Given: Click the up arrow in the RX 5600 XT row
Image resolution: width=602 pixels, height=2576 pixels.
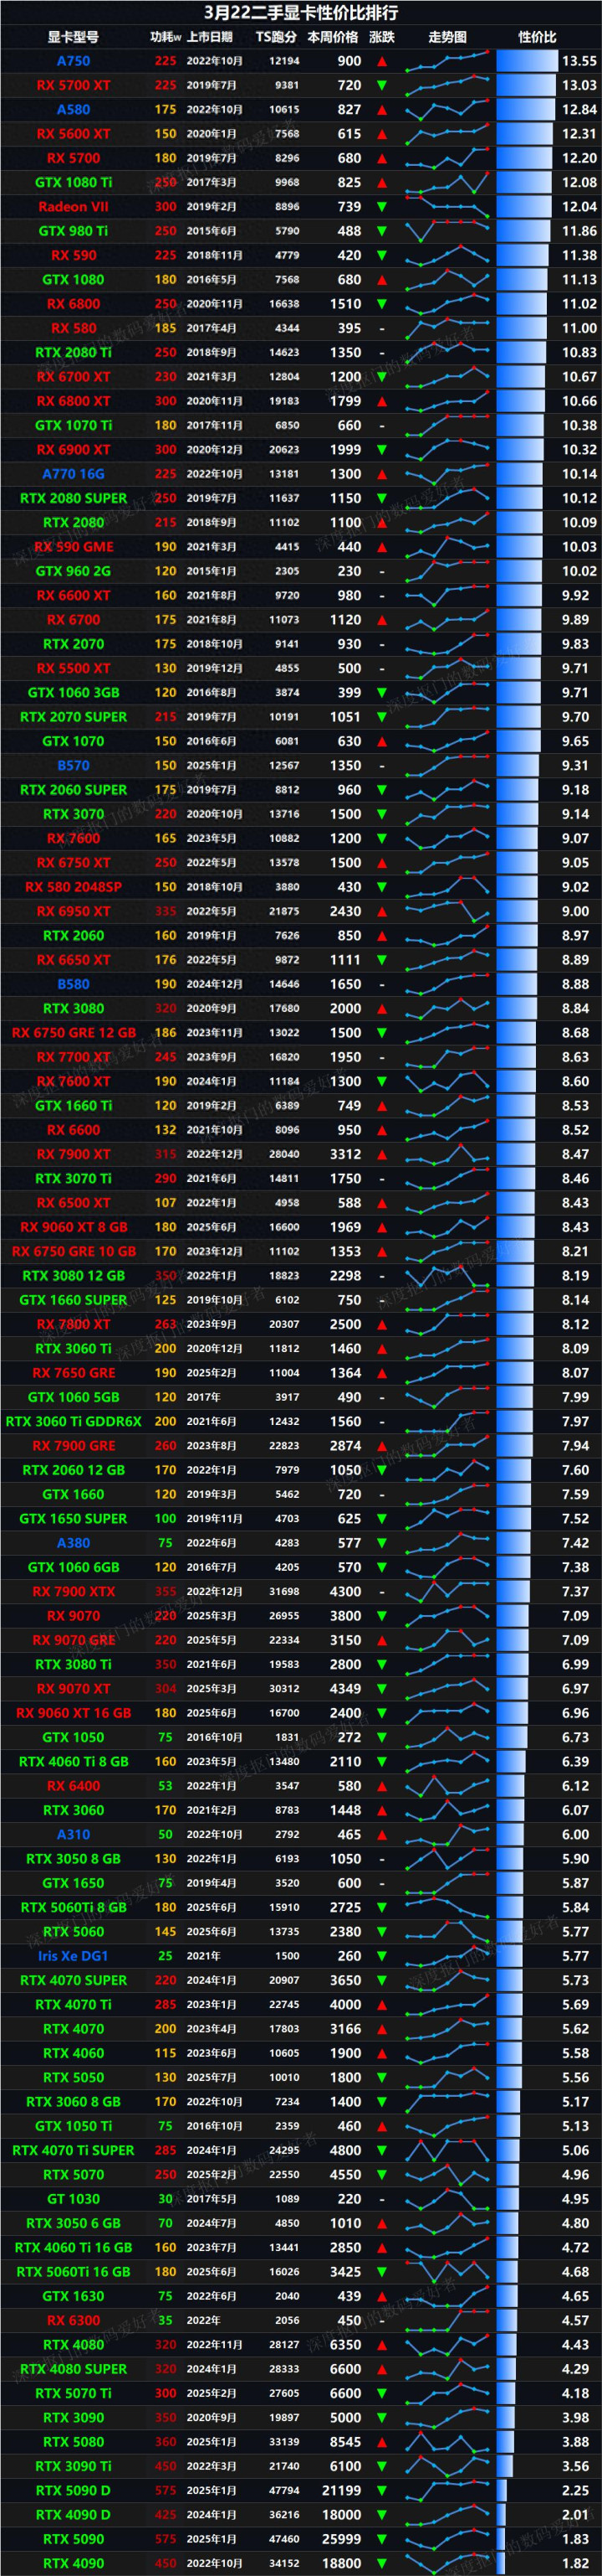Looking at the screenshot, I should coord(381,134).
